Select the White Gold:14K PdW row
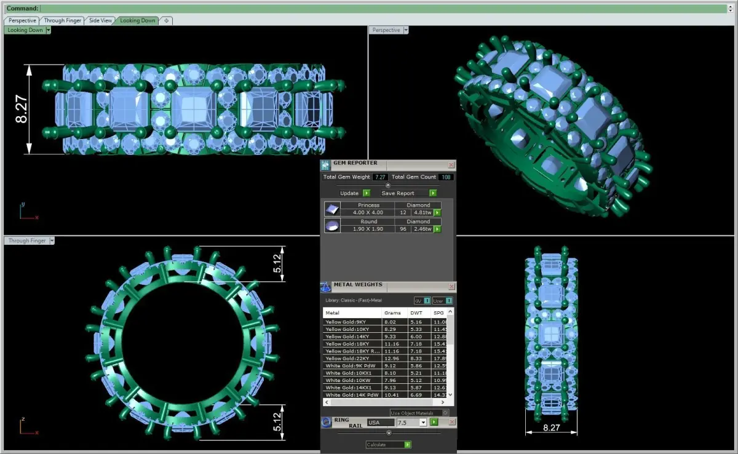This screenshot has width=738, height=454. [385, 395]
